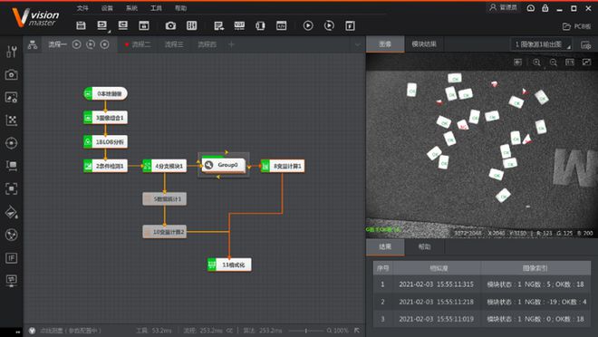Open the 文件 menu
This screenshot has width=598, height=337.
tap(82, 8)
